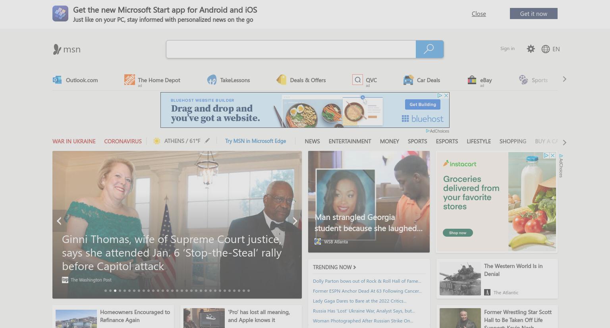Edit location with the pencil icon
610x328 pixels.
207,141
